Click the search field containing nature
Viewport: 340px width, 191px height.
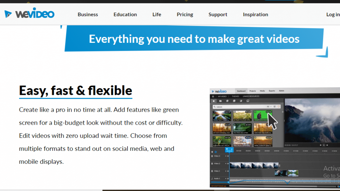tap(247, 107)
